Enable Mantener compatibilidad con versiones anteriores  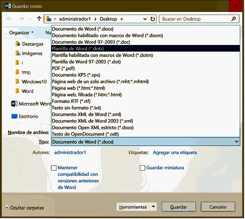pyautogui.click(x=54, y=168)
